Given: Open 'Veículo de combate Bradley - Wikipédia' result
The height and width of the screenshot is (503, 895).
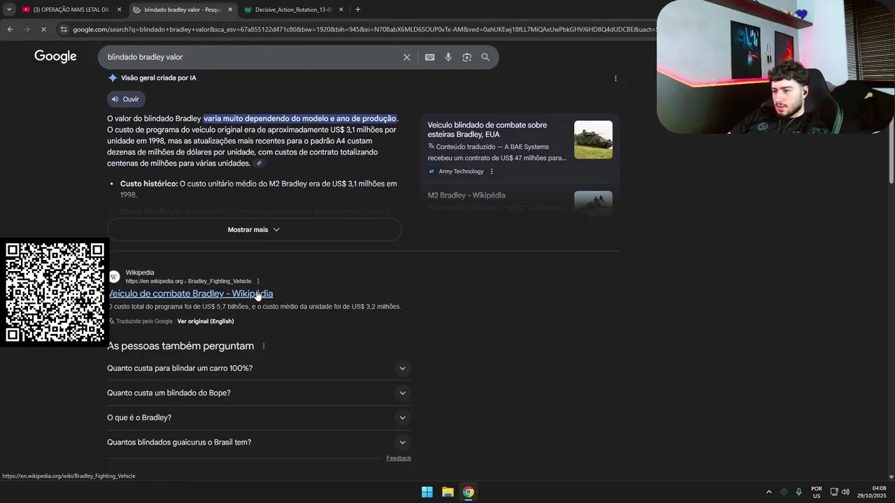Looking at the screenshot, I should [x=190, y=293].
